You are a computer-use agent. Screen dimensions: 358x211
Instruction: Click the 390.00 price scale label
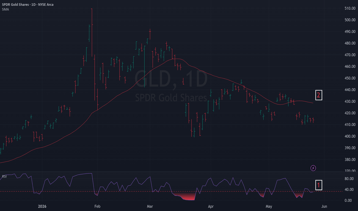click(350, 148)
